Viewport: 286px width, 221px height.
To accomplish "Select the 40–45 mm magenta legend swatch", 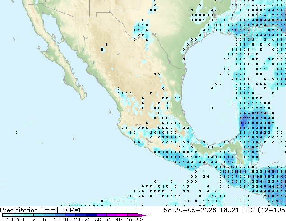I will click(x=122, y=215).
